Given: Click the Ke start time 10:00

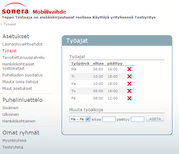Looking at the screenshot, I should [x=98, y=84].
